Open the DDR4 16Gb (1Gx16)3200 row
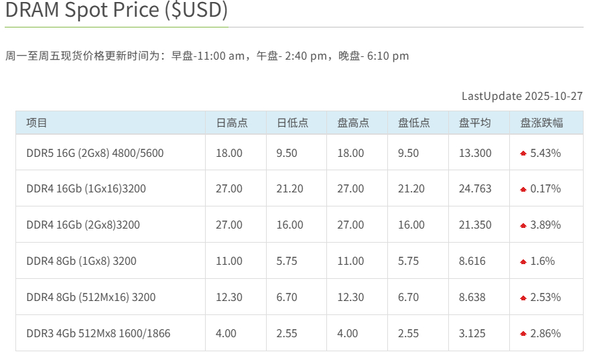591x364 pixels. tap(86, 189)
